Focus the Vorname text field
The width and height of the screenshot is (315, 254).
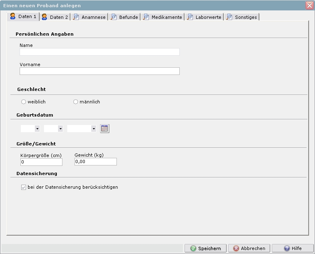click(x=99, y=71)
